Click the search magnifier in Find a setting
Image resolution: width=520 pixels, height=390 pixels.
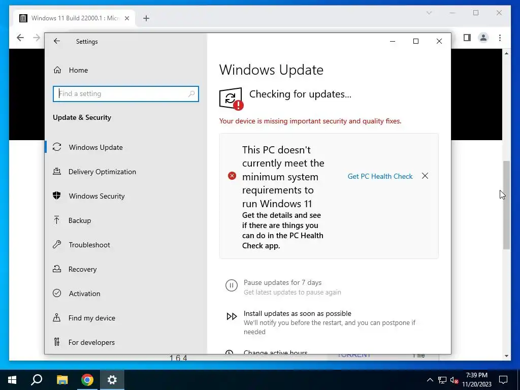click(191, 94)
